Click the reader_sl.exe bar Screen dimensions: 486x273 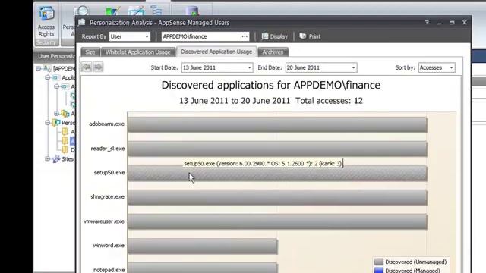point(277,149)
